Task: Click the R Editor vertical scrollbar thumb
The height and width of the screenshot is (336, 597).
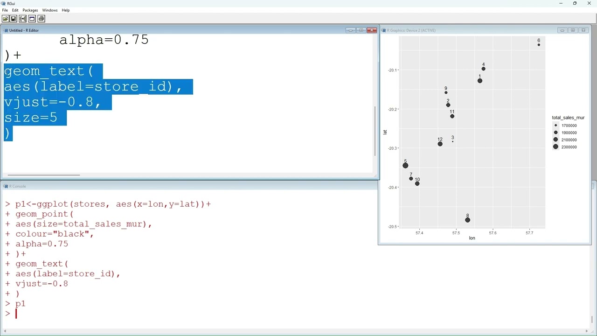Action: [x=375, y=131]
